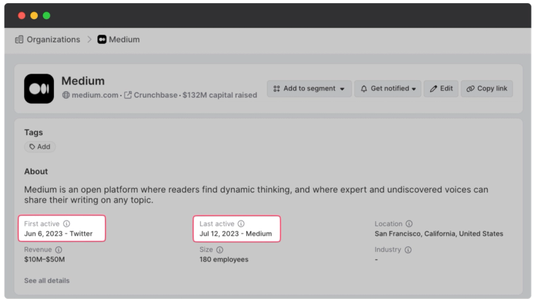
Task: Show info for Size
Action: point(219,249)
